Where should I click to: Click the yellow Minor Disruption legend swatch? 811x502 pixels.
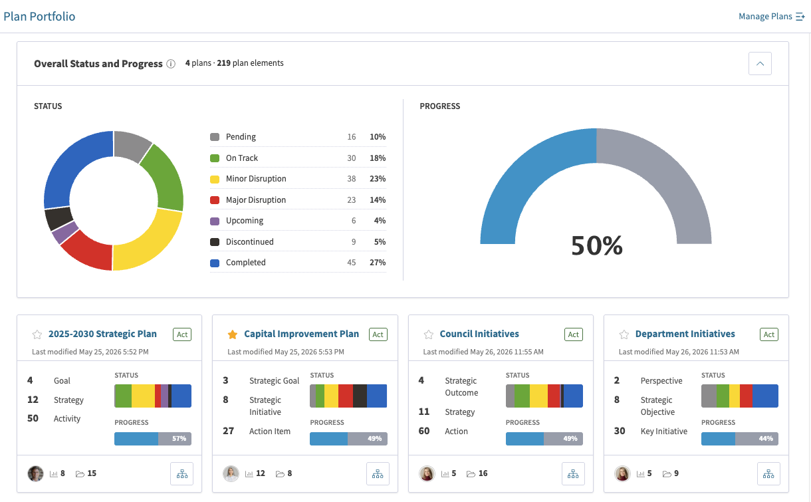pos(215,179)
